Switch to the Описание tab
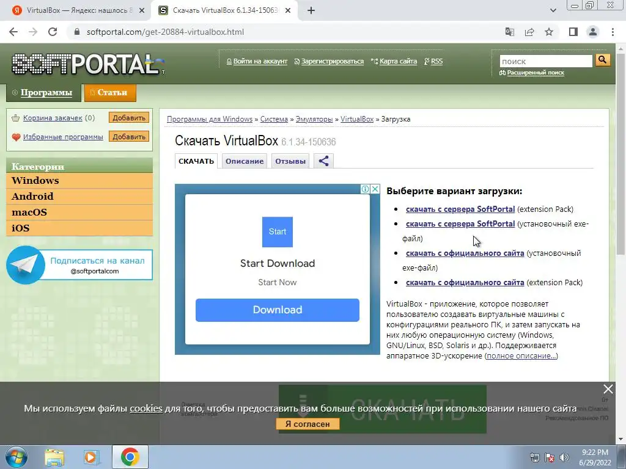626x469 pixels. [x=245, y=161]
